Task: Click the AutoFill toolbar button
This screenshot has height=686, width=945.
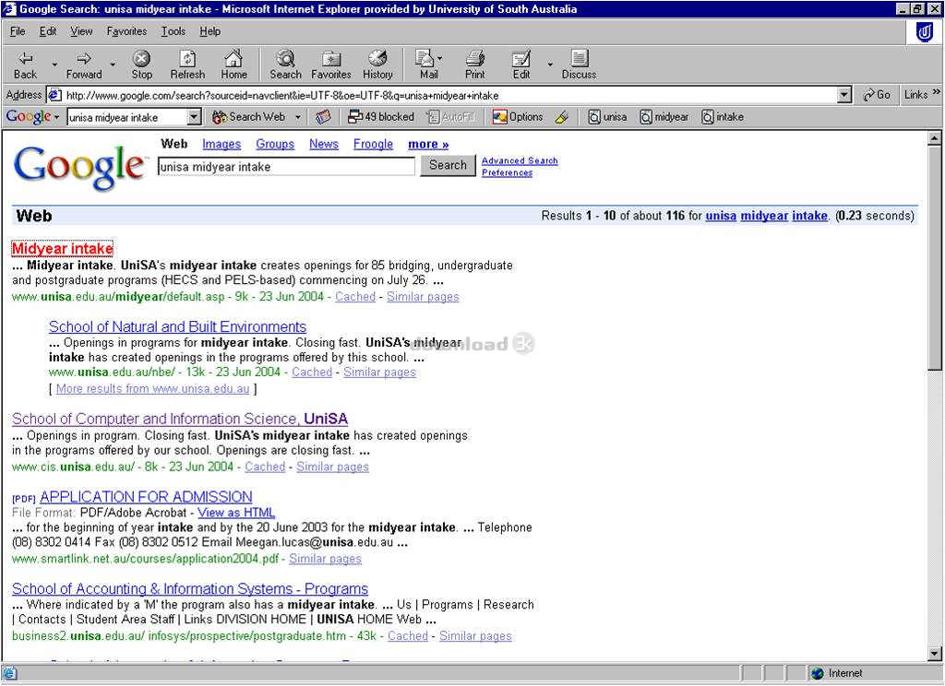Action: (x=450, y=117)
